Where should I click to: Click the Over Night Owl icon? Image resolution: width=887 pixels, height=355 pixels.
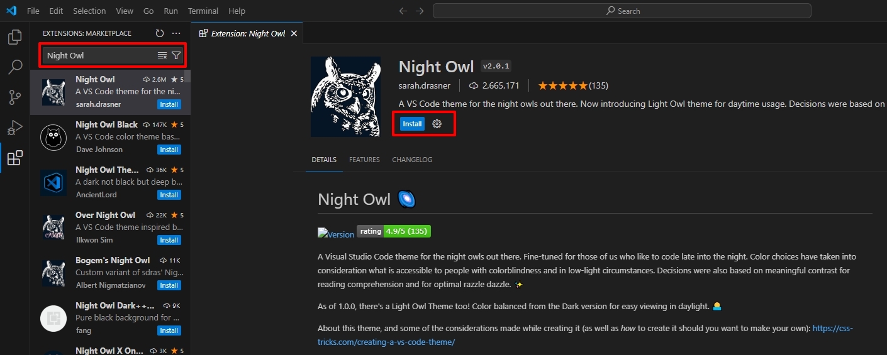click(53, 227)
